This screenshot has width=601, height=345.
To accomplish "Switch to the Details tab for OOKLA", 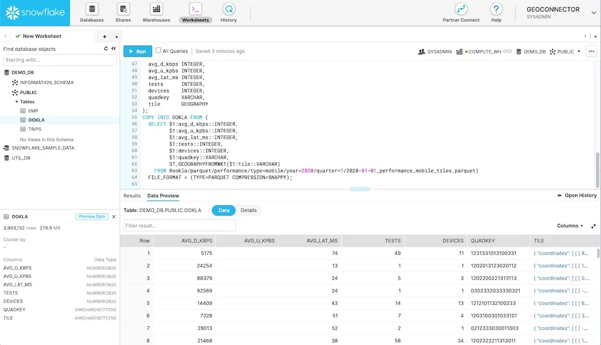I will click(249, 210).
